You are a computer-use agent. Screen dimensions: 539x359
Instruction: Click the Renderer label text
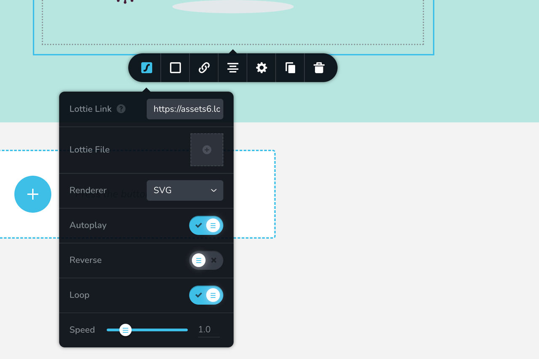click(88, 190)
